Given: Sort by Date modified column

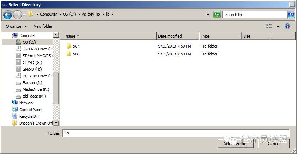Looking at the screenshot, I should pyautogui.click(x=178, y=36).
